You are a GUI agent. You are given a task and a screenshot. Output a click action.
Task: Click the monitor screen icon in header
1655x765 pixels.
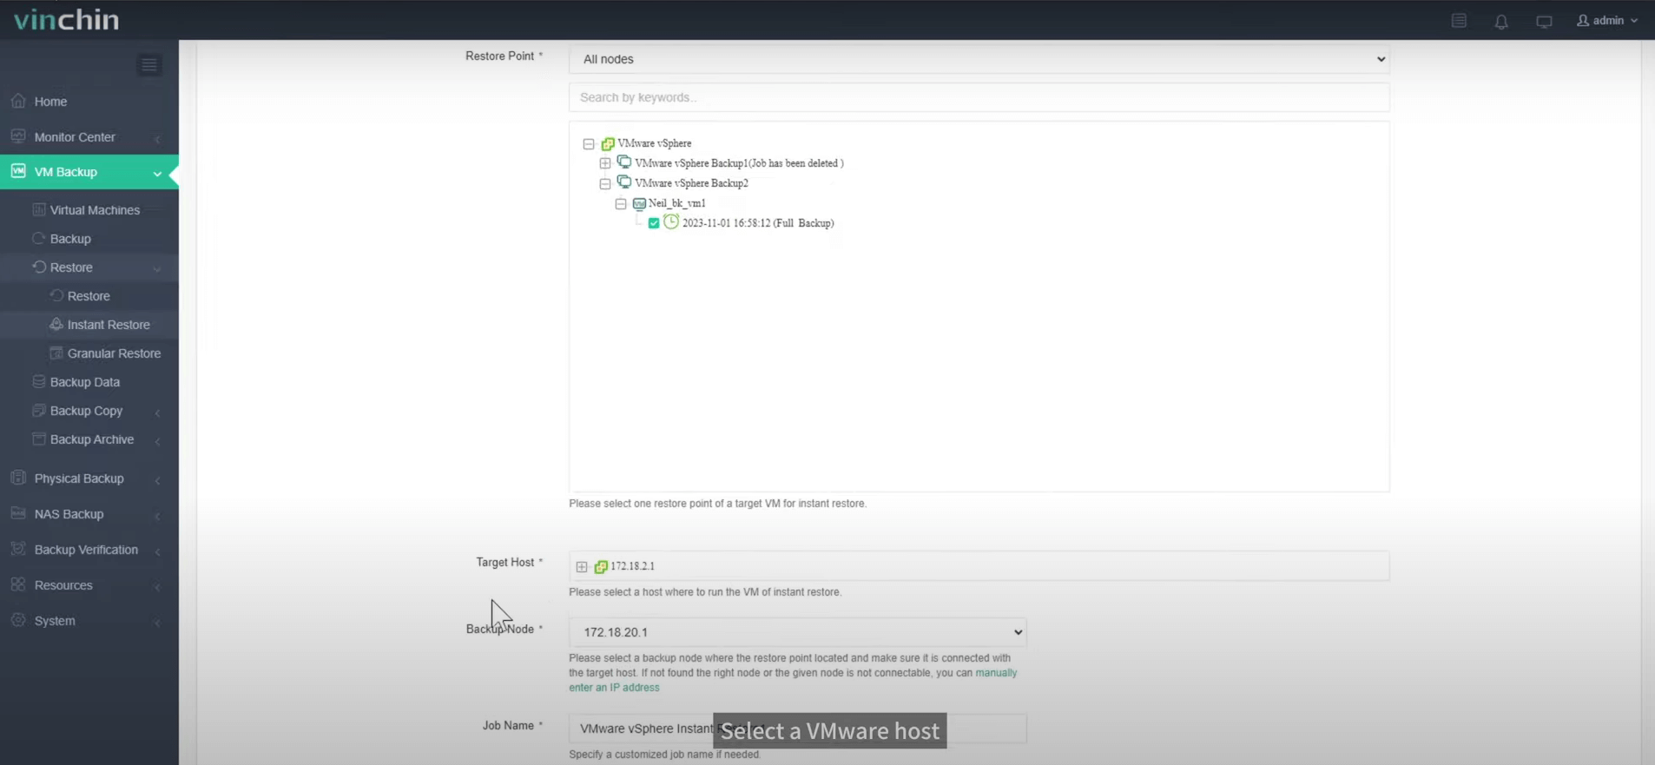[1544, 21]
